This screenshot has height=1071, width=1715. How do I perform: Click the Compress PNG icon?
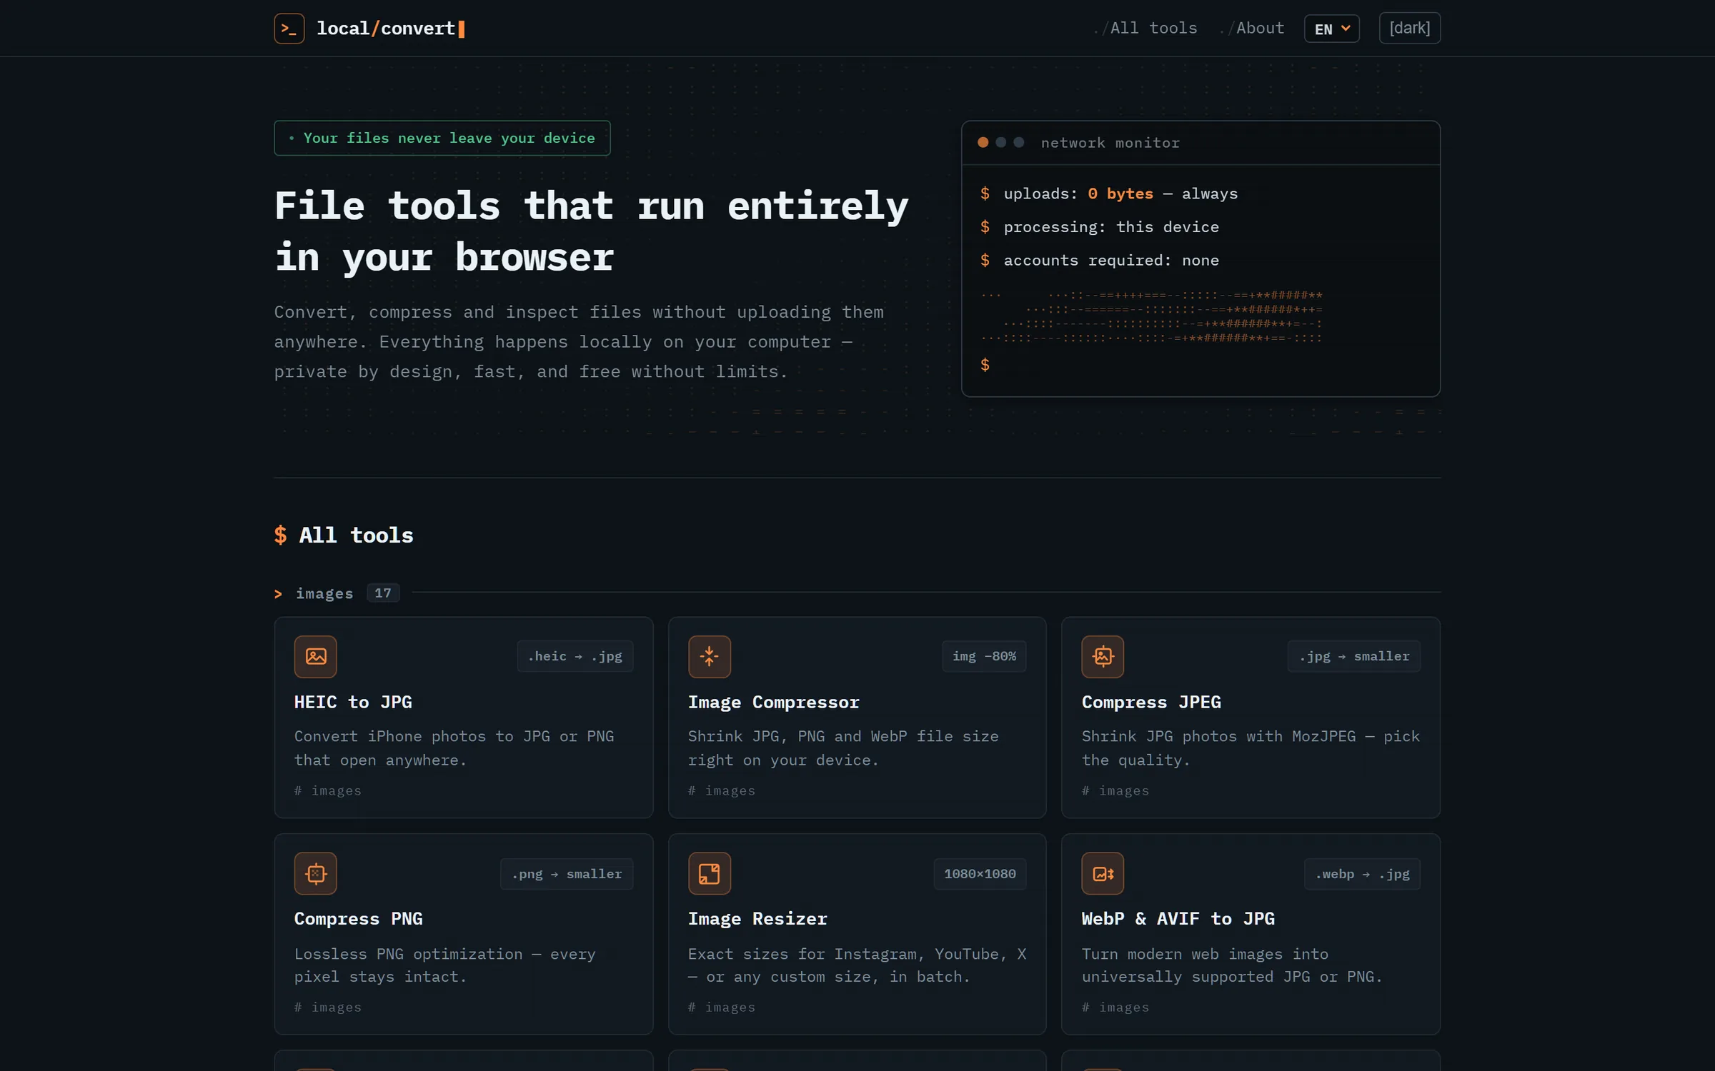315,873
